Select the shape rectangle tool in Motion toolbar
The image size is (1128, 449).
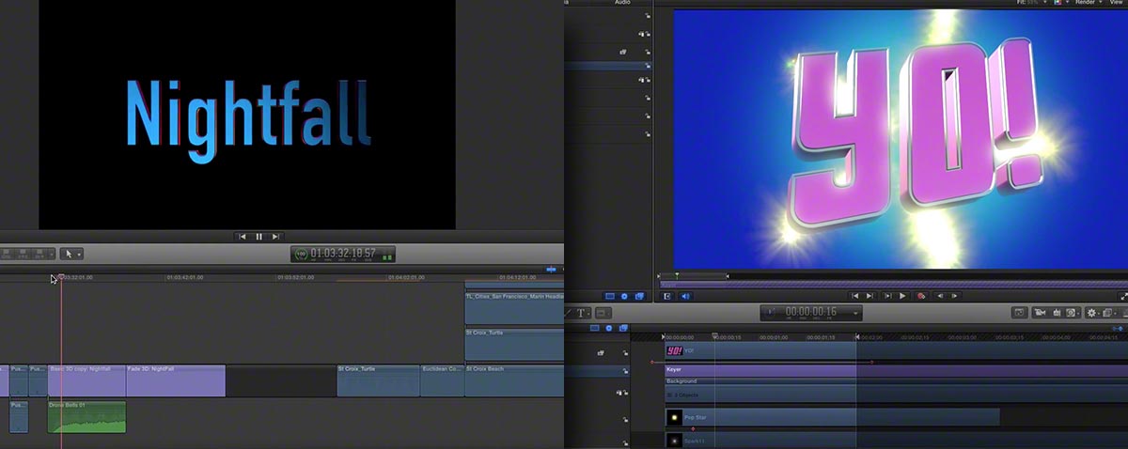pyautogui.click(x=603, y=313)
